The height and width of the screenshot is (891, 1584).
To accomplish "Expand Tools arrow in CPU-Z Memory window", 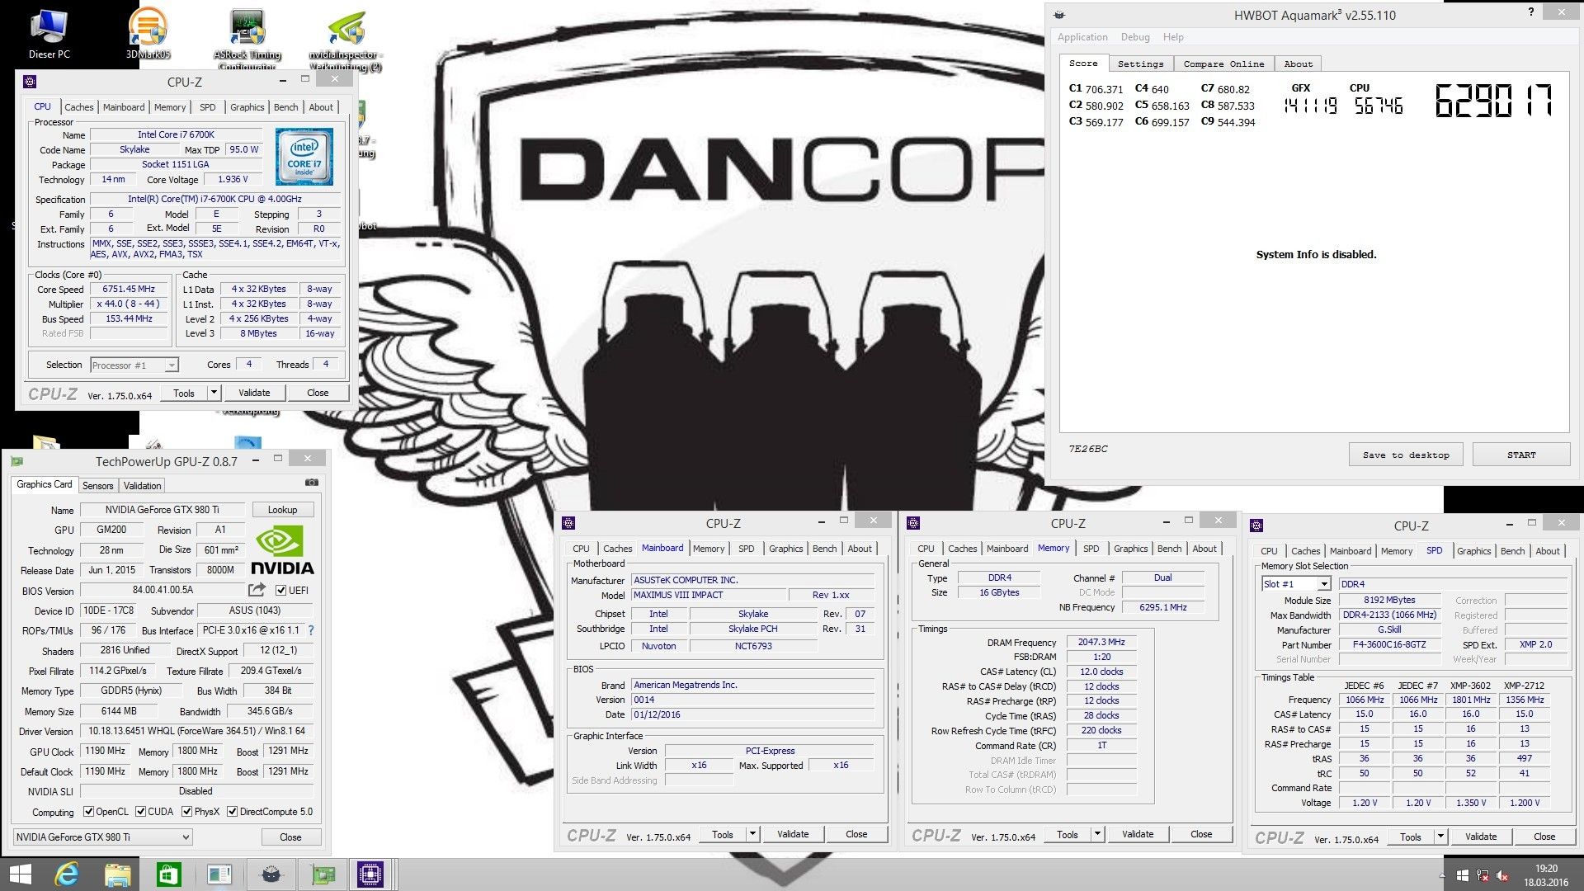I will tap(1097, 834).
